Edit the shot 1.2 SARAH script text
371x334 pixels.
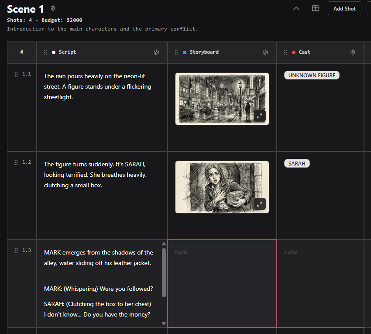[x=95, y=175]
